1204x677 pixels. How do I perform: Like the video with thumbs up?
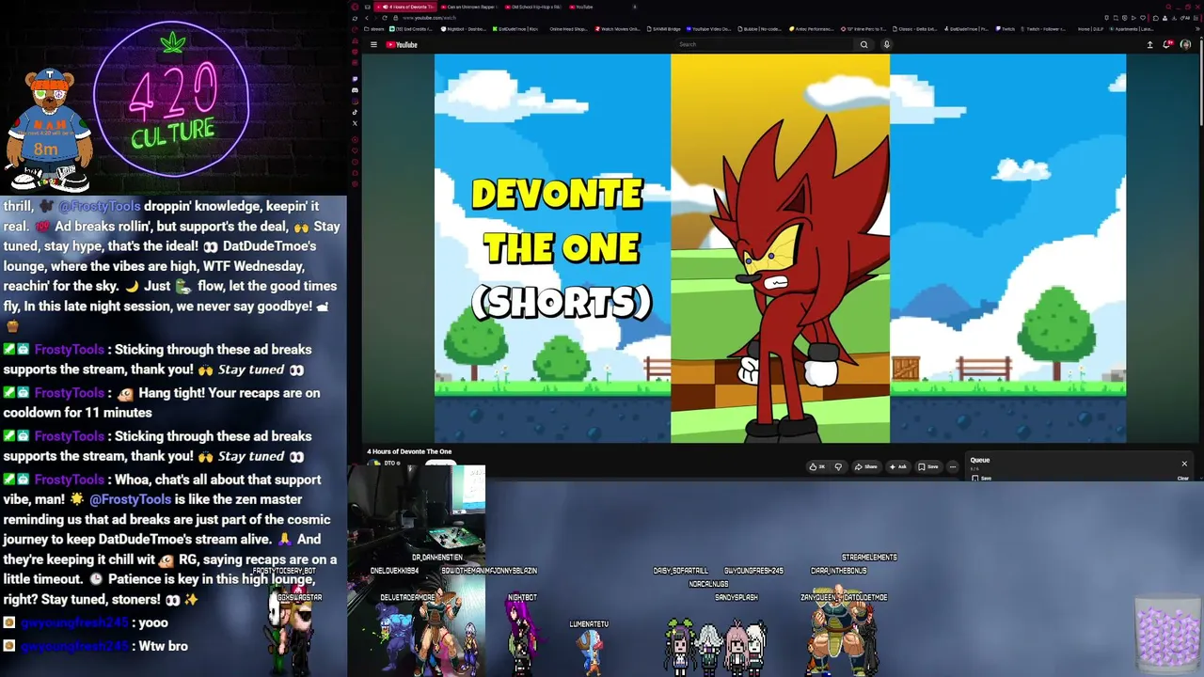point(816,466)
